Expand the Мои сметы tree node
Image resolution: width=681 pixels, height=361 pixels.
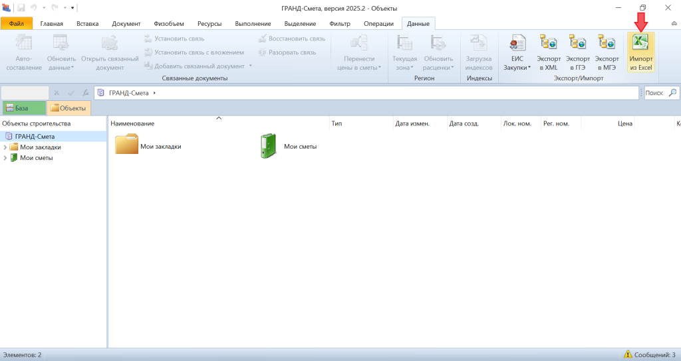coord(5,158)
